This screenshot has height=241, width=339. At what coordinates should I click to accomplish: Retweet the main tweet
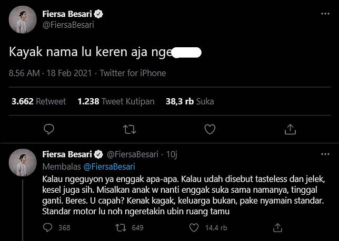point(129,129)
